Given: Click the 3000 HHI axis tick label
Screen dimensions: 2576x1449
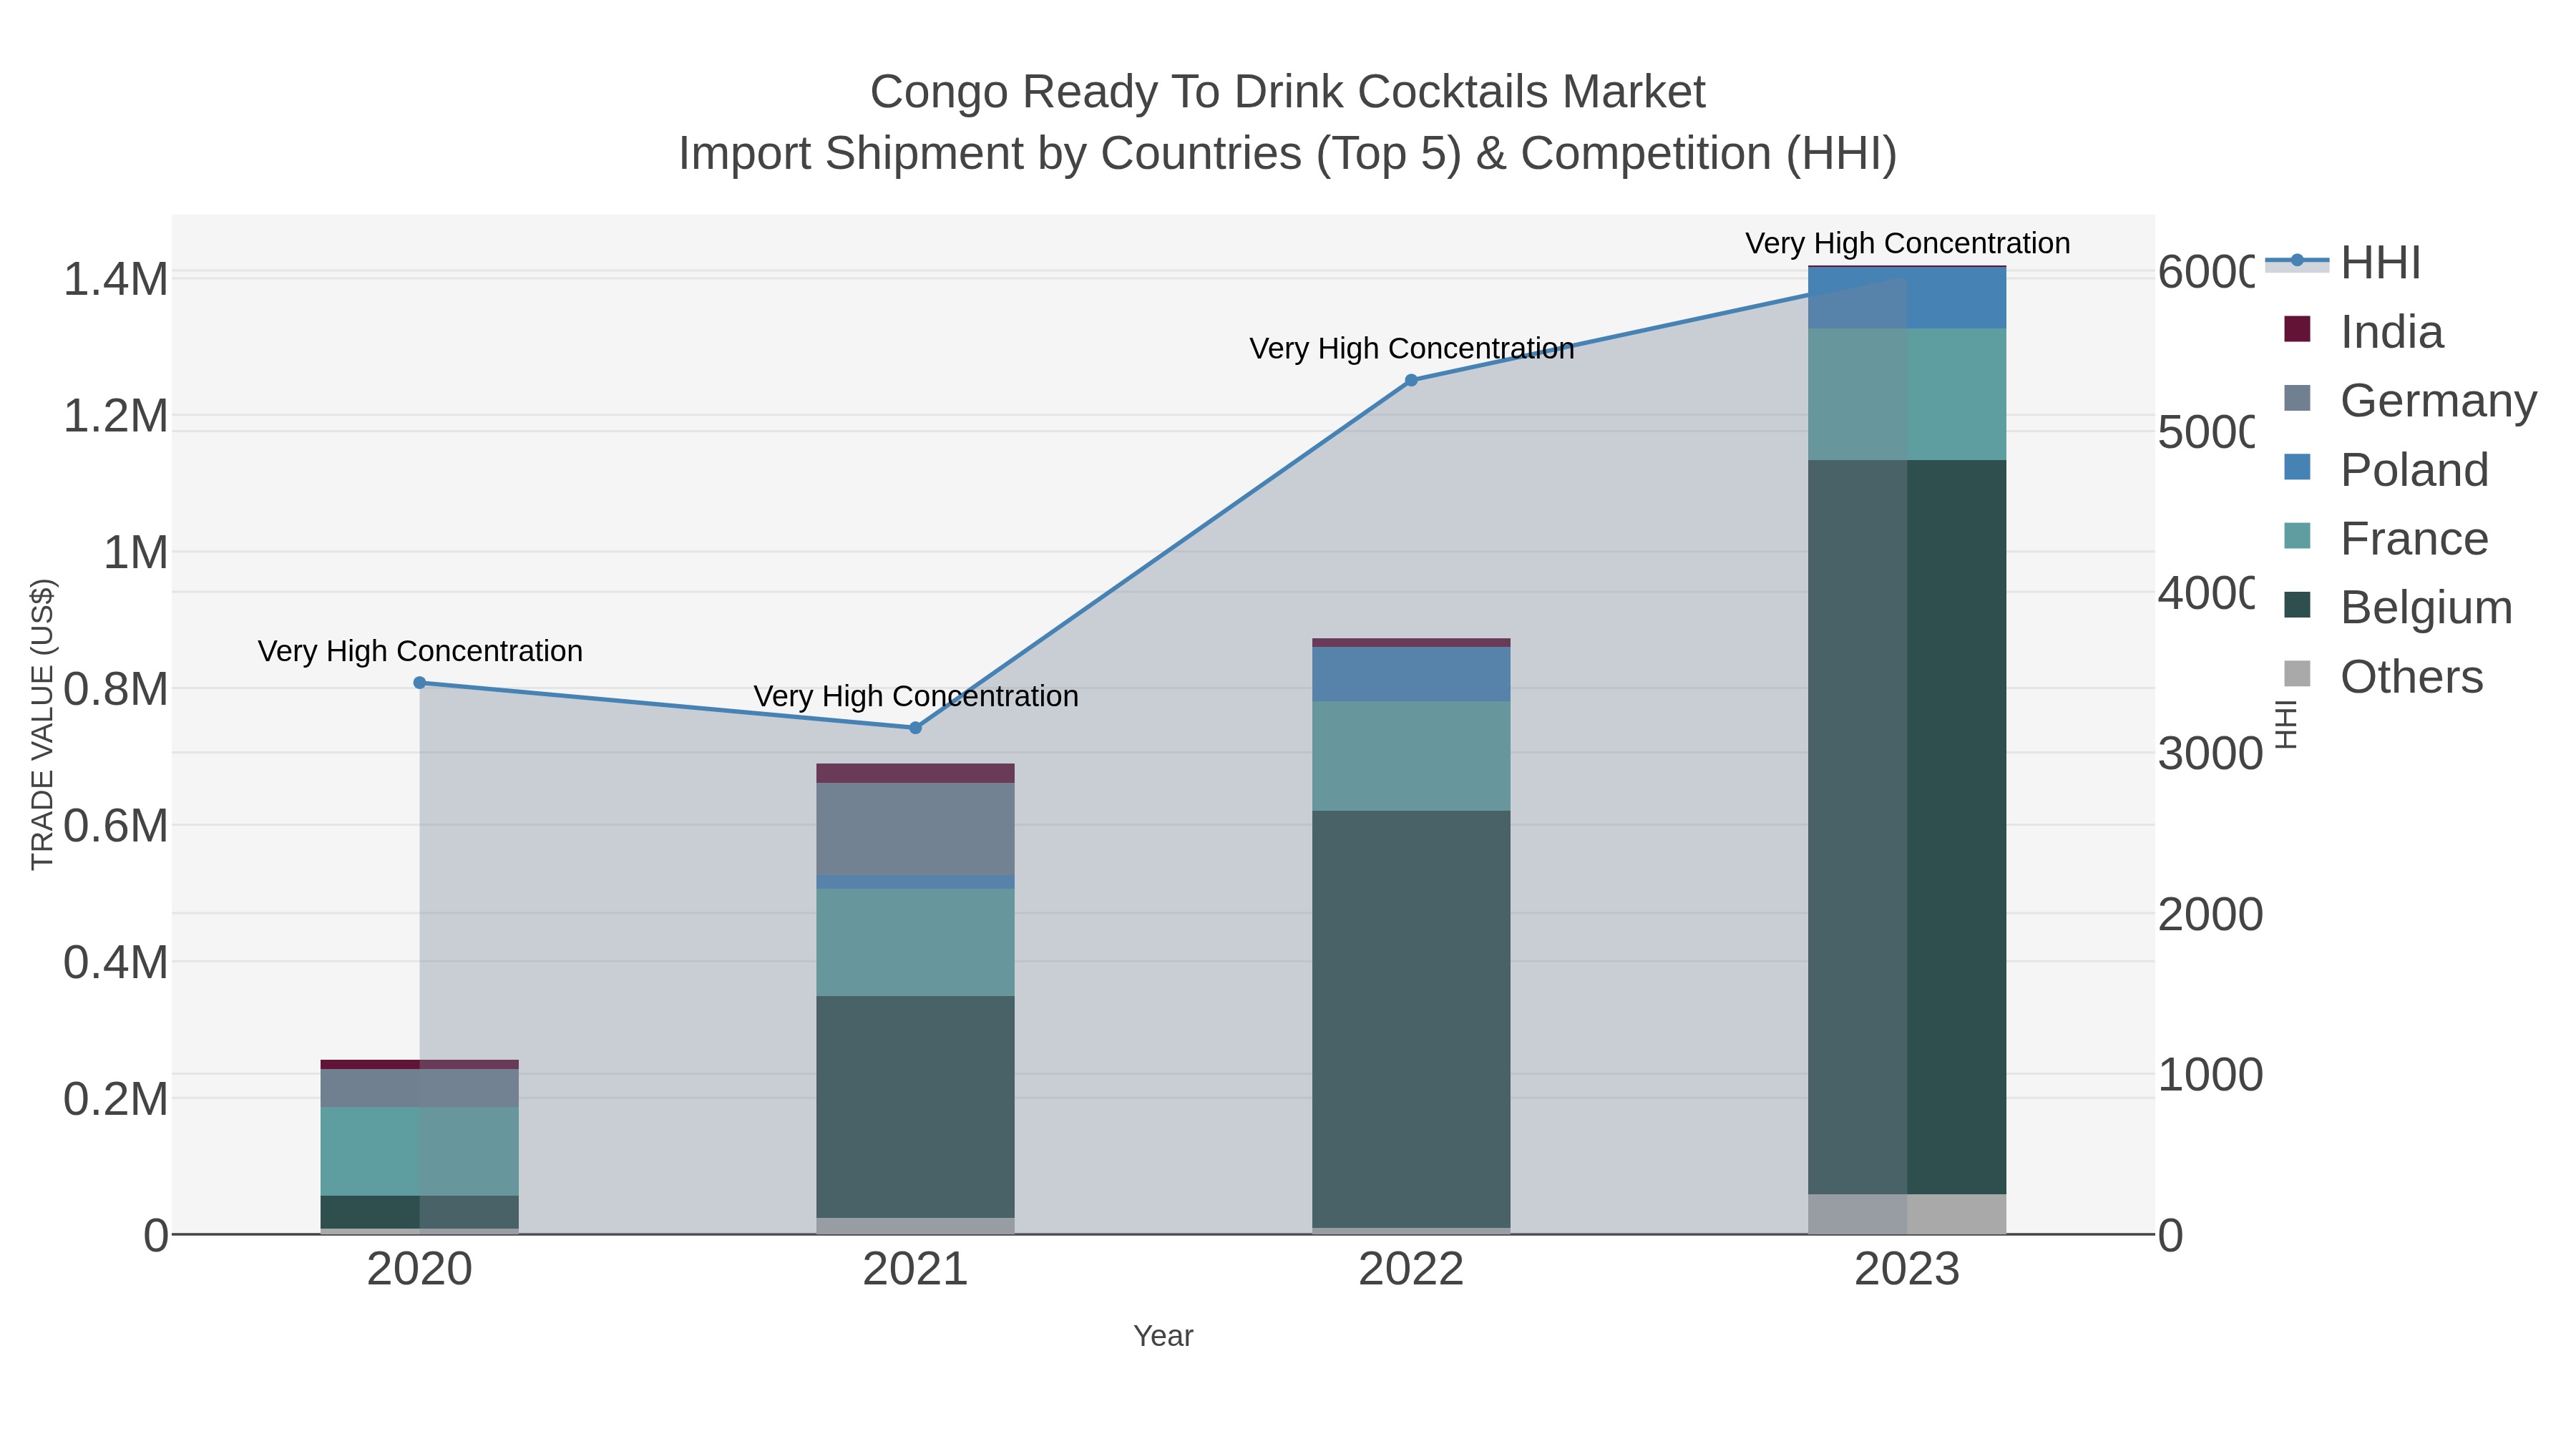Looking at the screenshot, I should tap(2210, 754).
